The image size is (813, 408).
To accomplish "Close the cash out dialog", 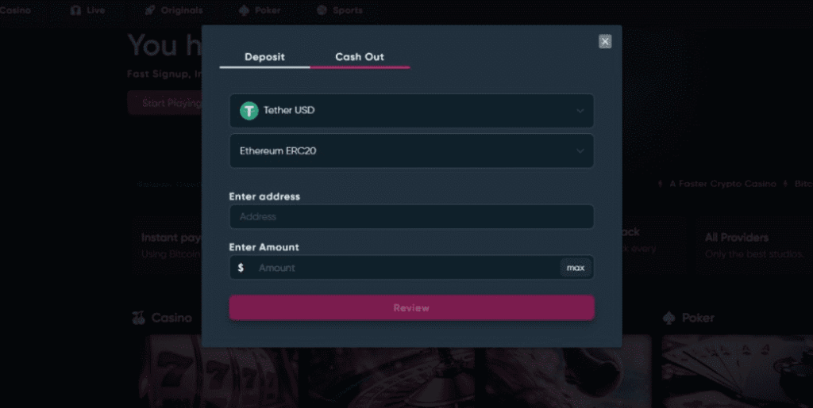I will 605,41.
